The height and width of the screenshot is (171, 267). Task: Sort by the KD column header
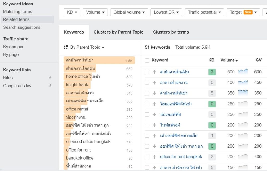[x=211, y=60]
